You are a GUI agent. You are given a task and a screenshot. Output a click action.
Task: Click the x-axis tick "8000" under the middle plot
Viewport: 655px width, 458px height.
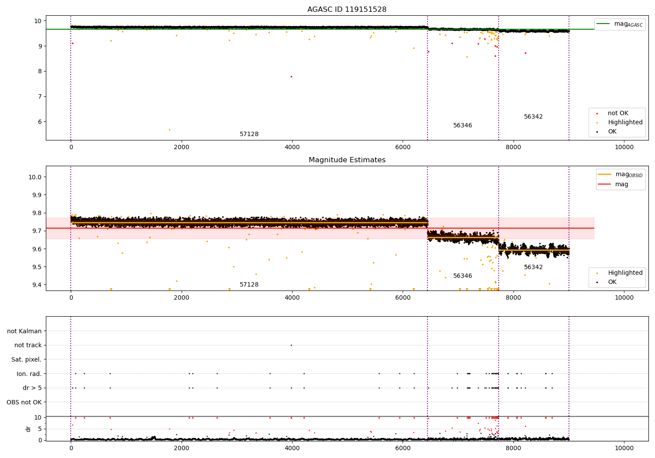pyautogui.click(x=514, y=298)
